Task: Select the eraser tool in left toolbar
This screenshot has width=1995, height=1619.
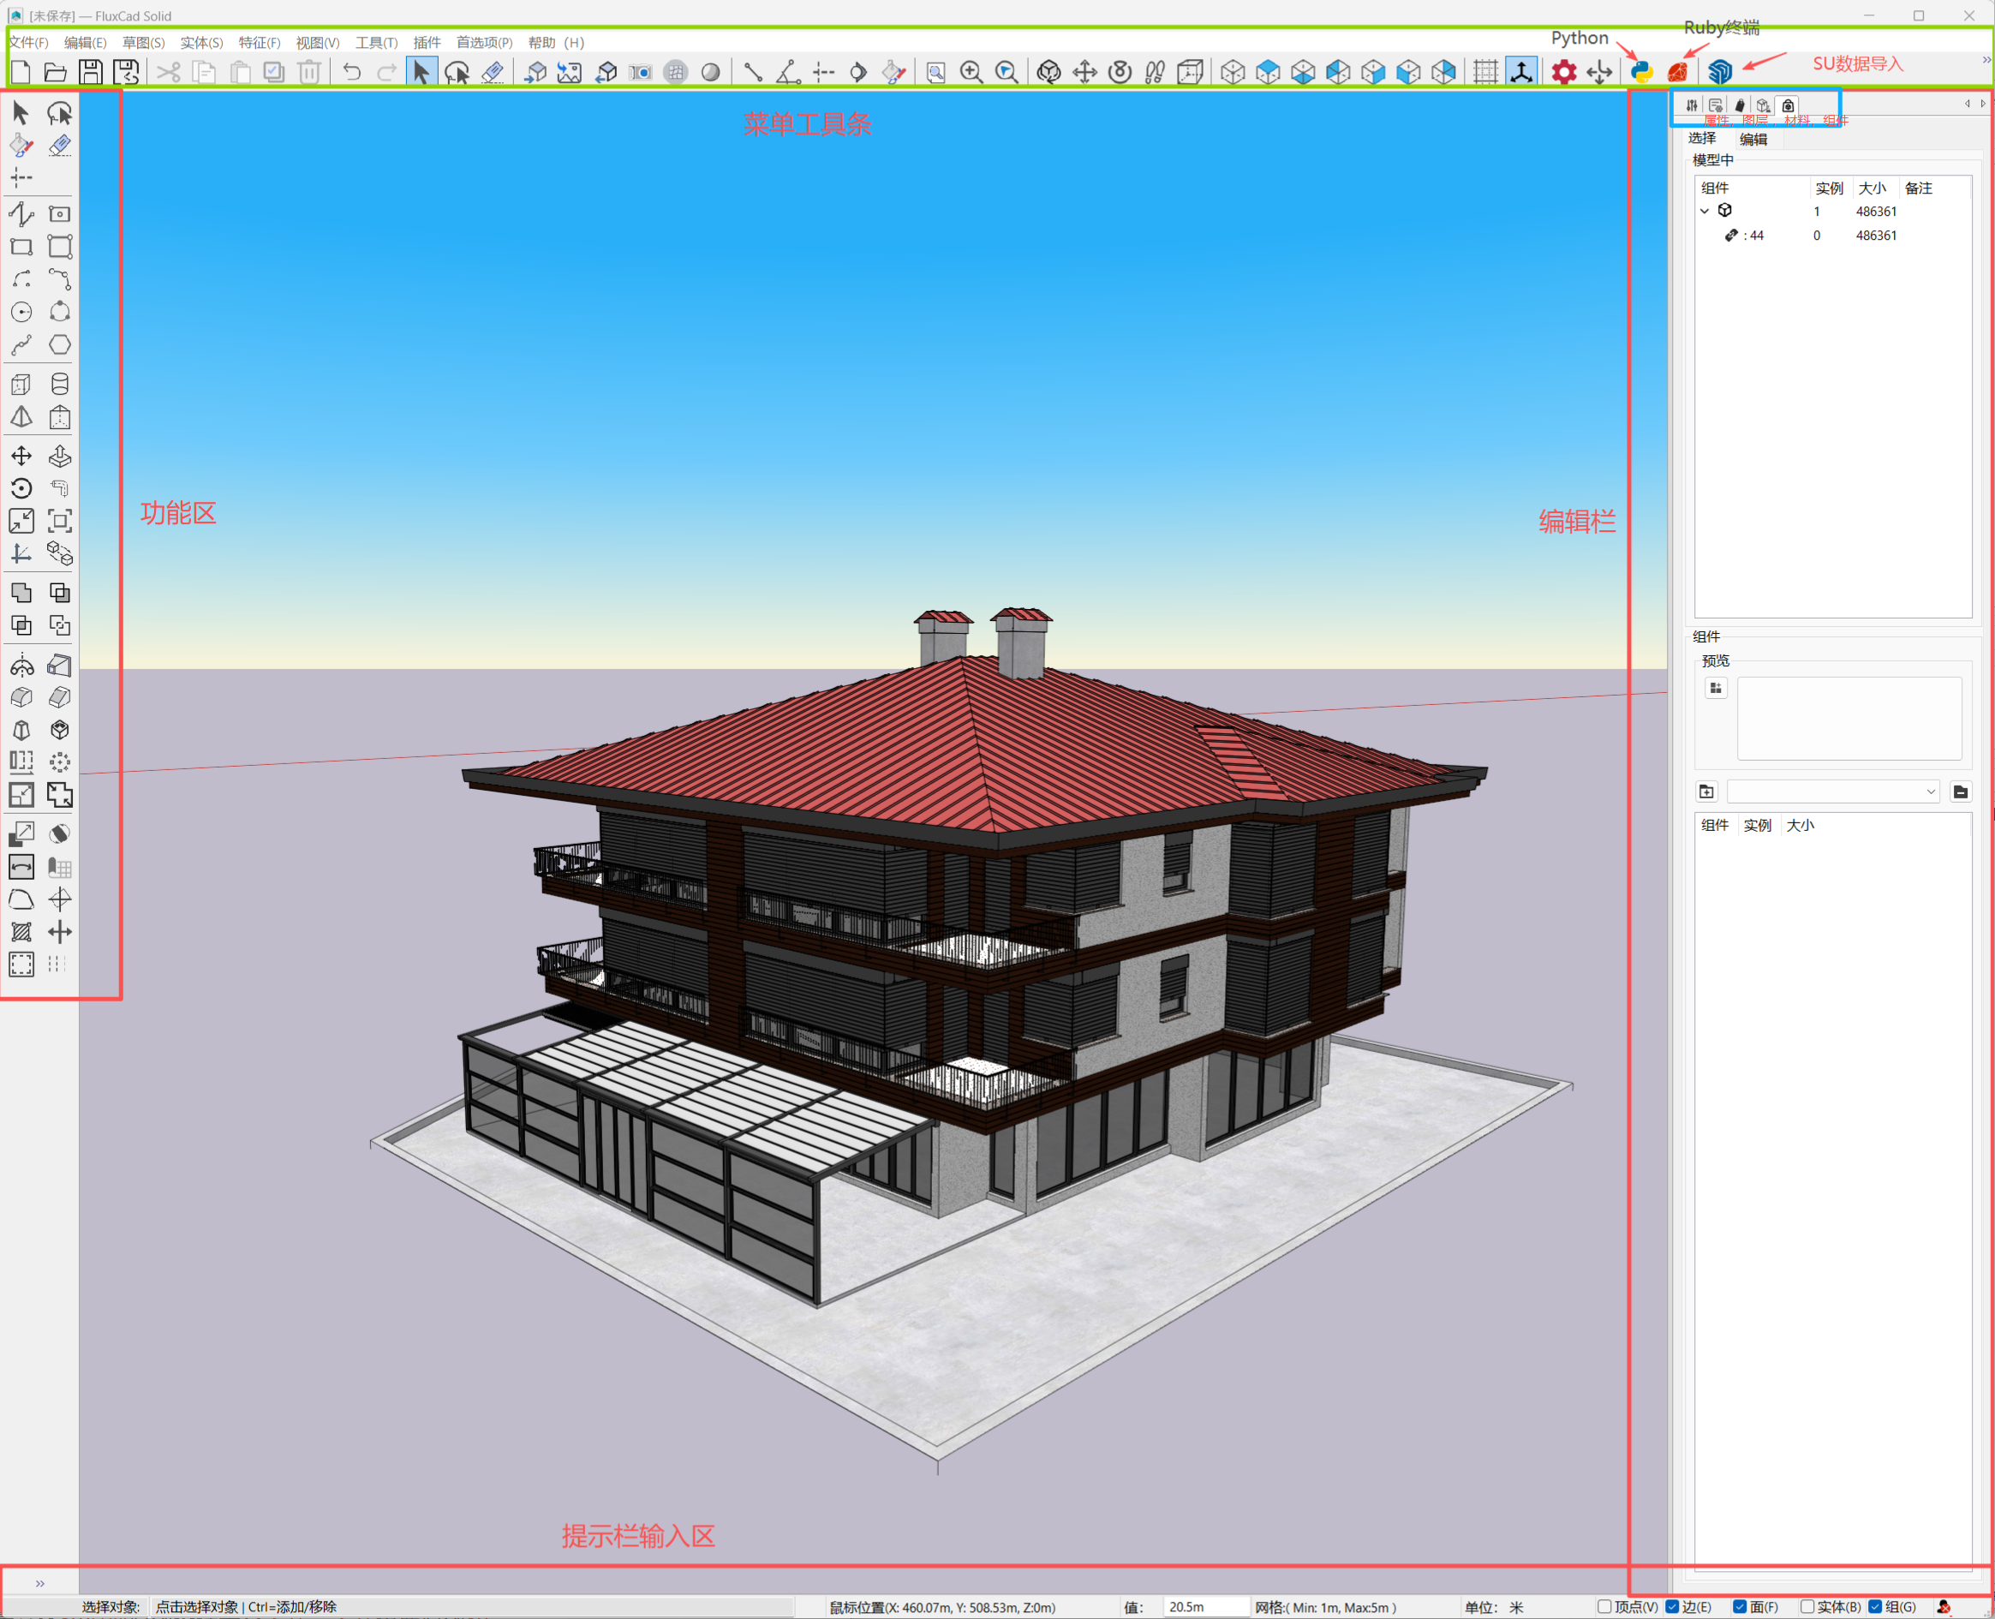Action: point(60,146)
